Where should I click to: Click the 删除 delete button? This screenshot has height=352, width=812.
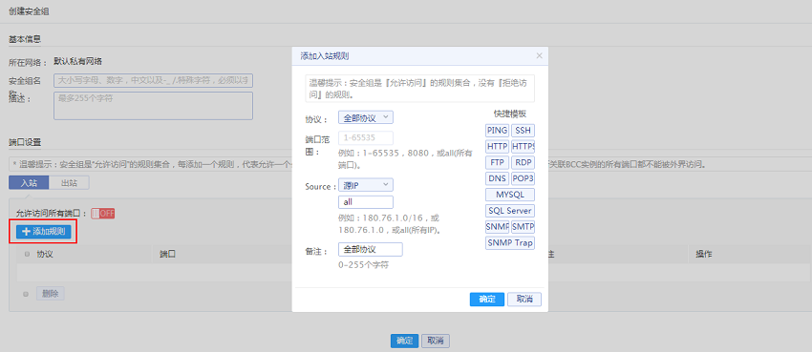51,294
